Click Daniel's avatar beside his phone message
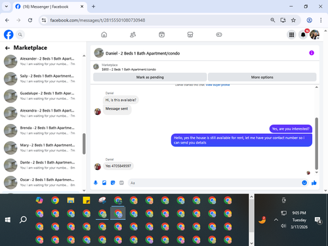 tap(98, 167)
